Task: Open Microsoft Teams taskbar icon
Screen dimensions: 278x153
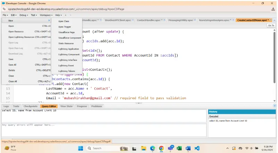Action: [x=170, y=148]
